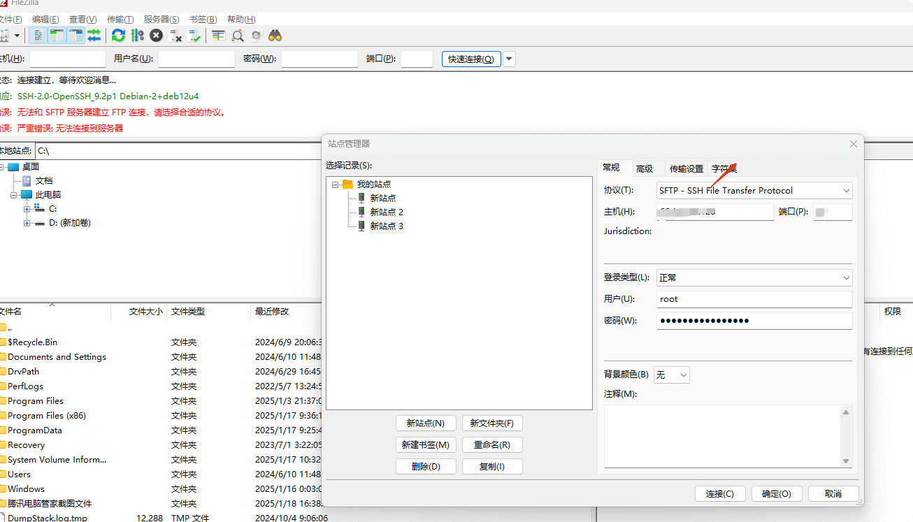Click the quickconnect 密码 input field
This screenshot has height=522, width=913.
pos(319,59)
